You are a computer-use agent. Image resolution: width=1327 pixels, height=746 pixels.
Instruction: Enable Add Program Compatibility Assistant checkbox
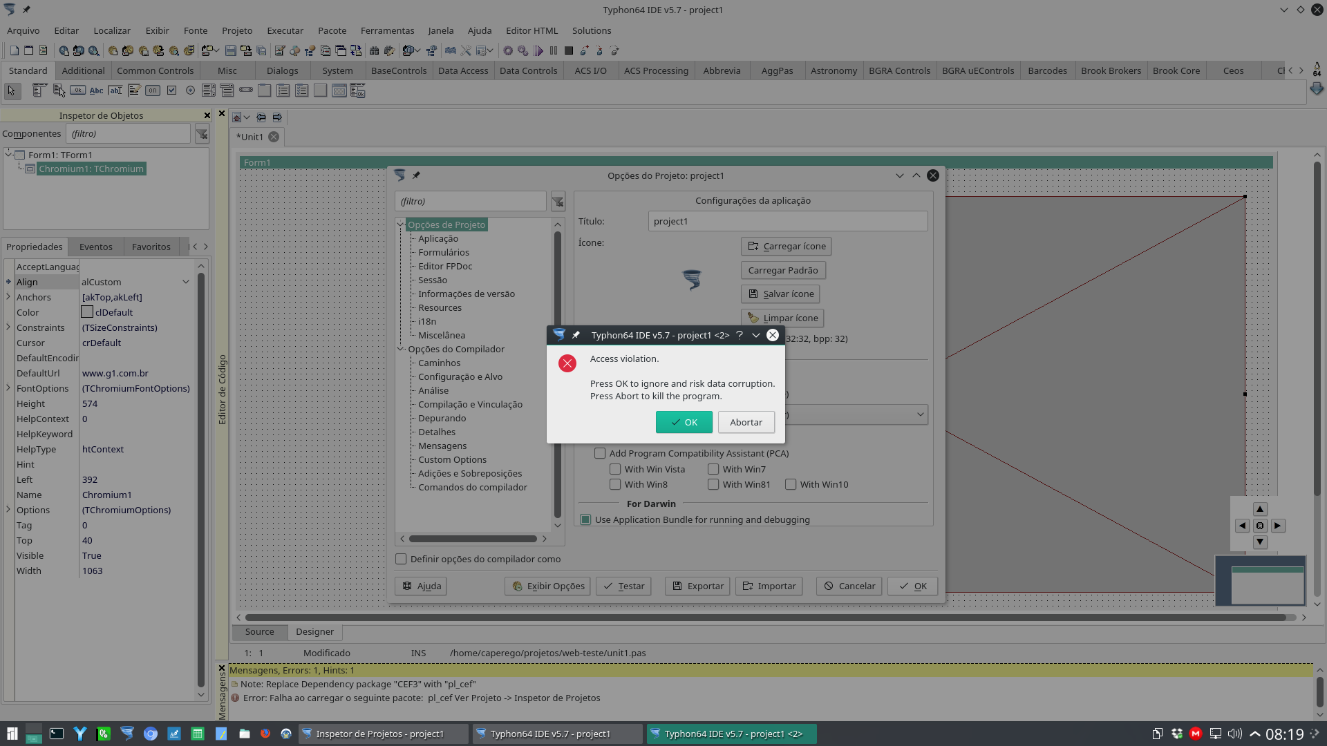pyautogui.click(x=600, y=454)
